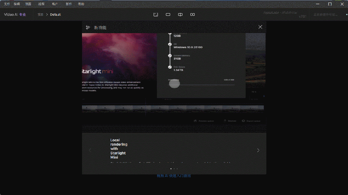Go to 项目 in breadcrumb
This screenshot has height=195, width=348.
point(40,14)
